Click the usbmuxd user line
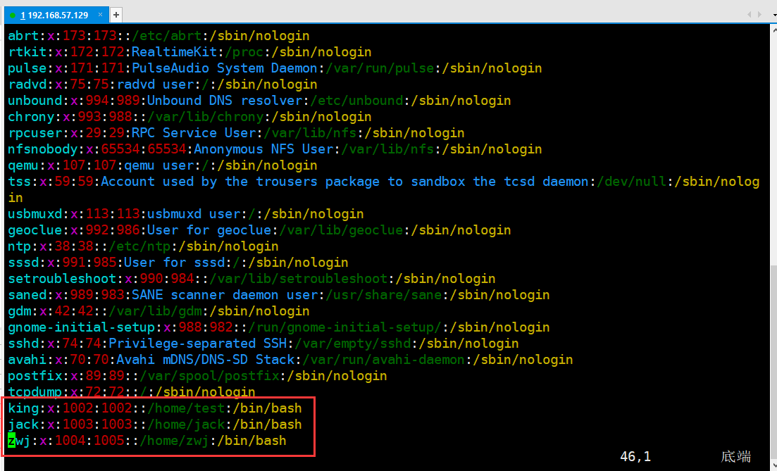This screenshot has height=471, width=777. [x=186, y=214]
